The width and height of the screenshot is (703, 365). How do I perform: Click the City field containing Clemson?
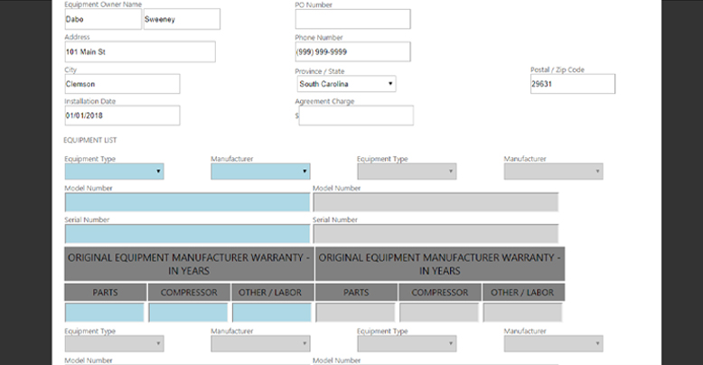(122, 84)
